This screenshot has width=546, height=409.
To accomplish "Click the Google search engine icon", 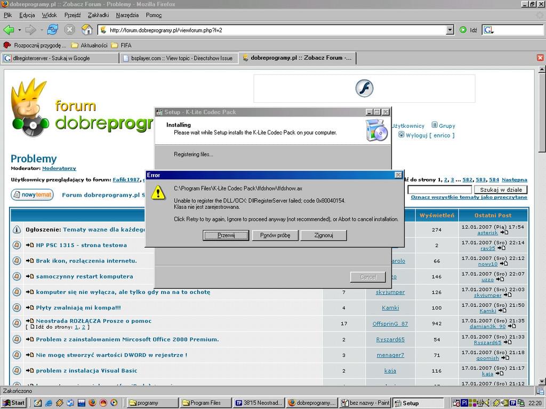I will [x=488, y=30].
